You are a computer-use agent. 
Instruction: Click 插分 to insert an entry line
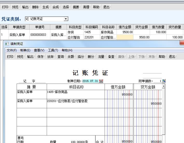[x=81, y=57]
